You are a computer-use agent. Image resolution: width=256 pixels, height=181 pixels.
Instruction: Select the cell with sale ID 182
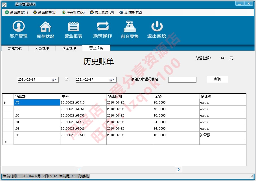pos(37,128)
